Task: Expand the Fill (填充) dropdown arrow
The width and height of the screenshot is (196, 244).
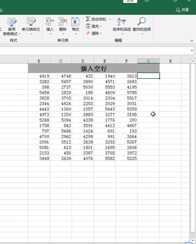Action: click(x=101, y=26)
